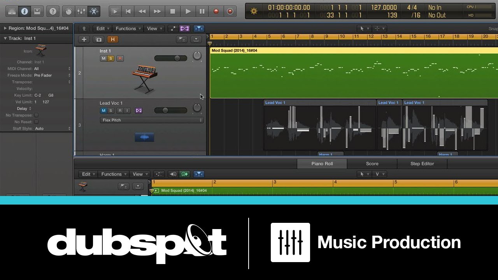Stop playback with the Stop button
The width and height of the screenshot is (498, 280).
pos(173,11)
